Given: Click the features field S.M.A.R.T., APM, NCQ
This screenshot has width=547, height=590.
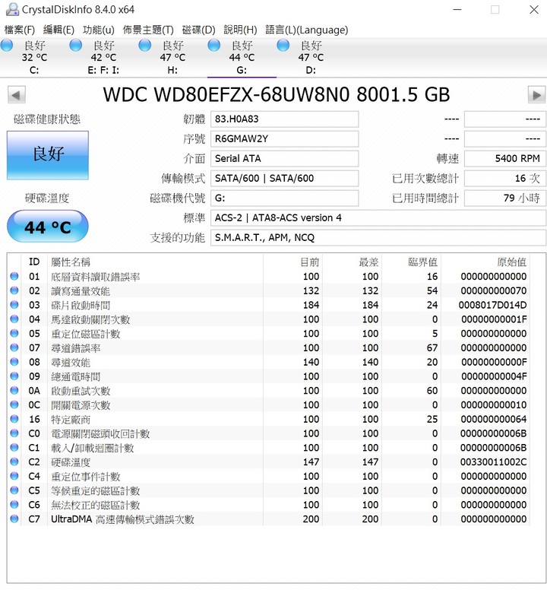Looking at the screenshot, I should 378,238.
